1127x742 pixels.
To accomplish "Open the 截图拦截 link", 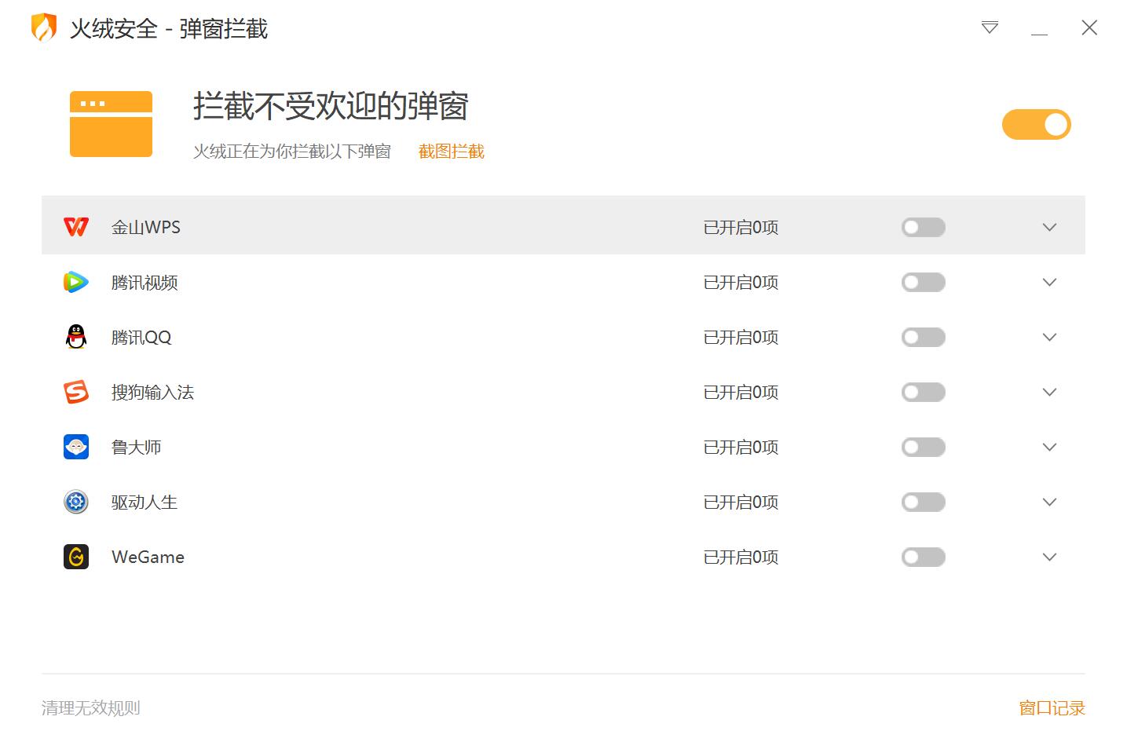I will tap(451, 152).
